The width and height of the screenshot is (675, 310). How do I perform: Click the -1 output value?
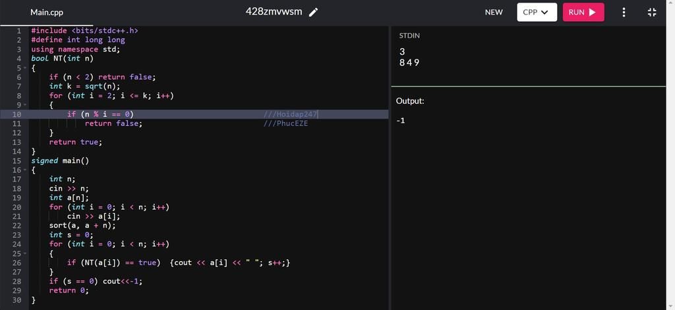(x=400, y=121)
